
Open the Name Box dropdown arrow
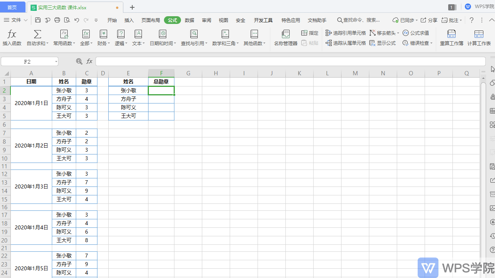tap(56, 62)
